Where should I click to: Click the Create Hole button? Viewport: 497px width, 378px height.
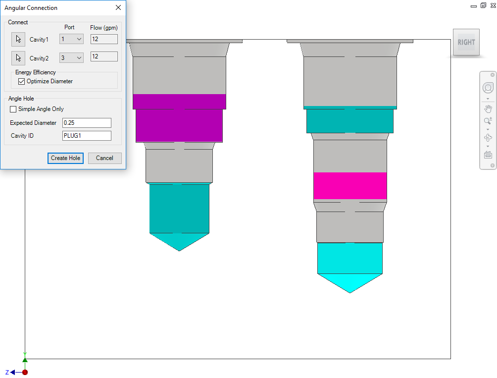click(66, 158)
